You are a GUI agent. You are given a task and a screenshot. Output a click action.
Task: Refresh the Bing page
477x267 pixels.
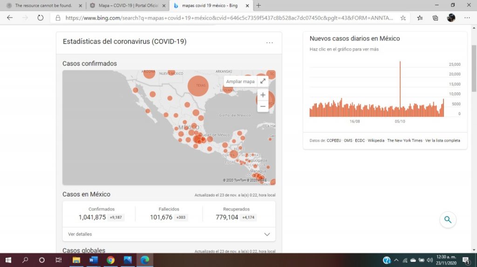point(40,18)
